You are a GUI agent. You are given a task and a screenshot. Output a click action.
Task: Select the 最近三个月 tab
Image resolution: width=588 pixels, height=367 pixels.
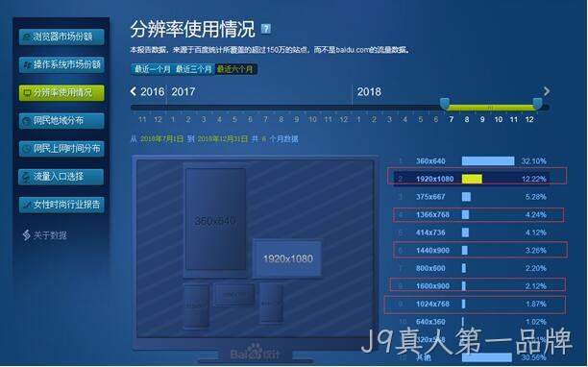pos(194,69)
